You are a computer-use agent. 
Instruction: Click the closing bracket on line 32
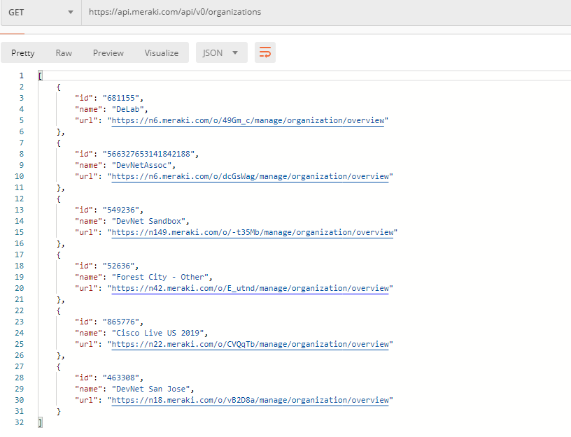[x=40, y=422]
